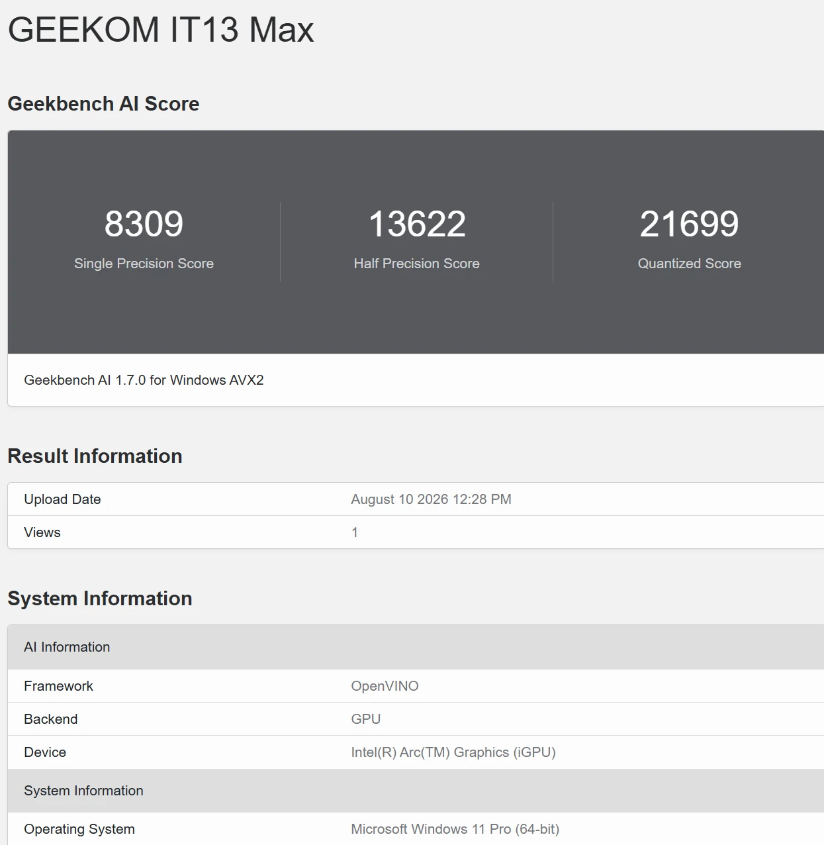Screen dimensions: 824x845
Task: Click the 'Single Precision Score' label
Action: tap(144, 264)
